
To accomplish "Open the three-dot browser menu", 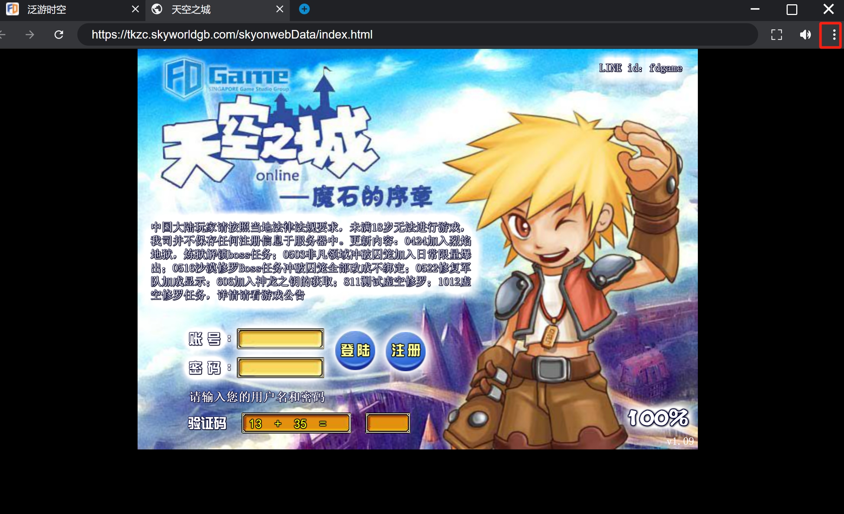I will click(x=834, y=35).
